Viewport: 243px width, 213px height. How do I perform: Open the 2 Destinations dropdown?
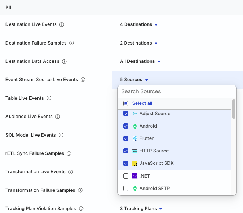coord(139,43)
